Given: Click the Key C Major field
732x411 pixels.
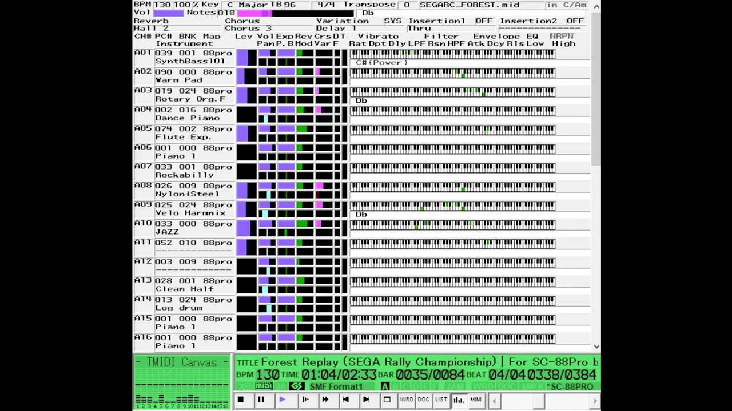Looking at the screenshot, I should point(250,5).
